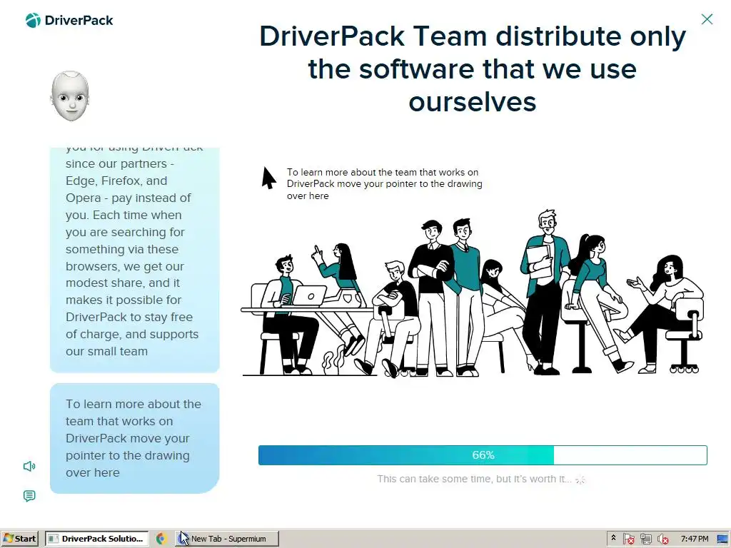Click the robot assistant avatar face
Viewport: 731px width, 548px height.
[x=70, y=96]
